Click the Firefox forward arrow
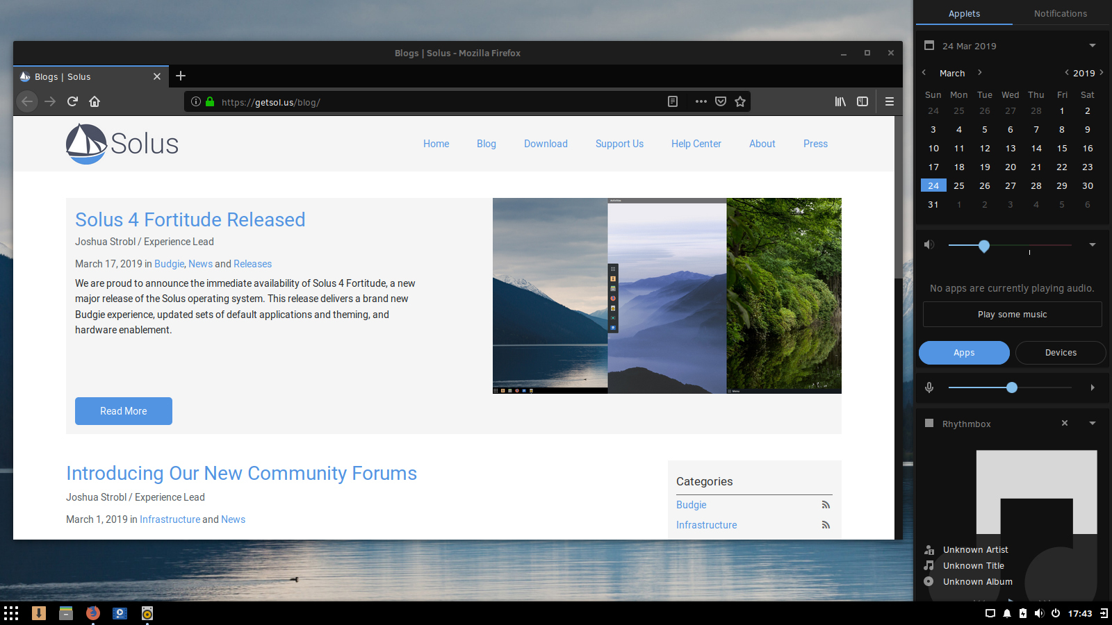Image resolution: width=1112 pixels, height=625 pixels. [x=50, y=101]
